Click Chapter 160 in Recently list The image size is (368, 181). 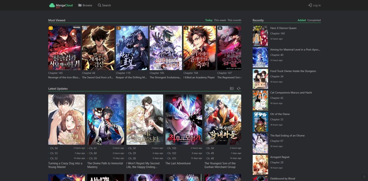(278, 33)
